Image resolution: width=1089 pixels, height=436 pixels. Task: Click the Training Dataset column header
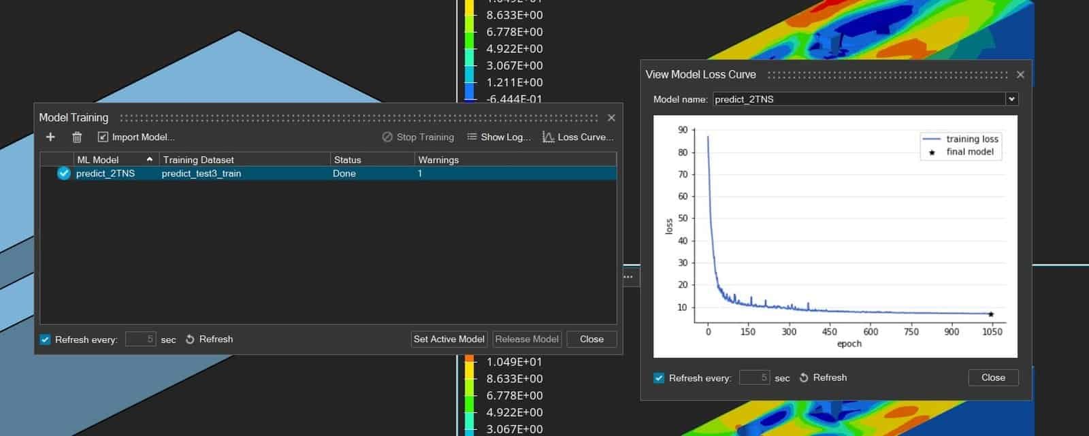244,160
